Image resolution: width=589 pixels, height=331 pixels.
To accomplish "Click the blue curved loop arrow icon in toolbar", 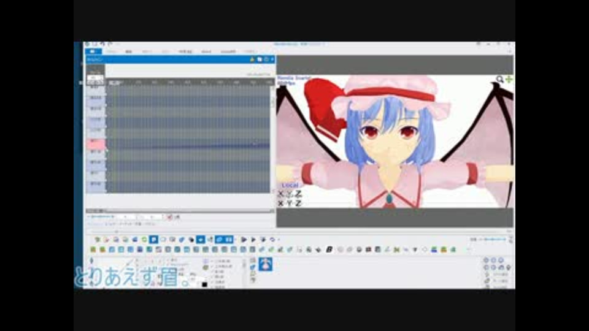I will point(272,240).
